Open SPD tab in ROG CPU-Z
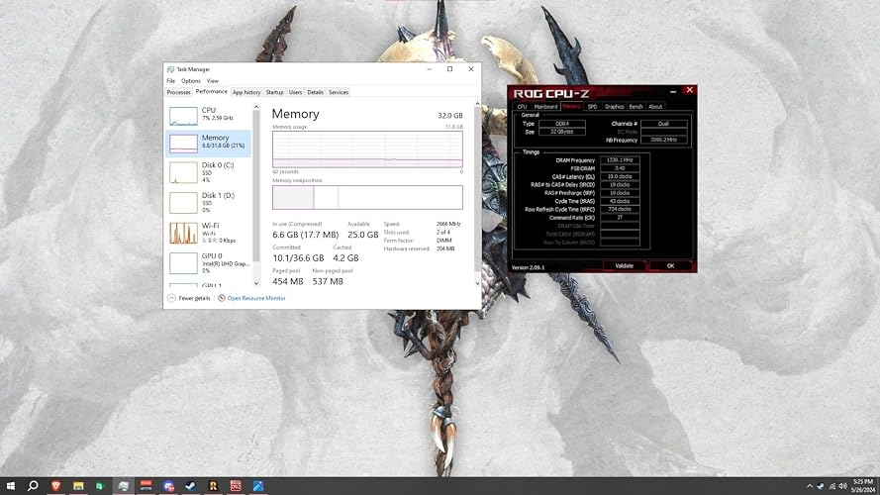Image resolution: width=880 pixels, height=495 pixels. pos(592,106)
